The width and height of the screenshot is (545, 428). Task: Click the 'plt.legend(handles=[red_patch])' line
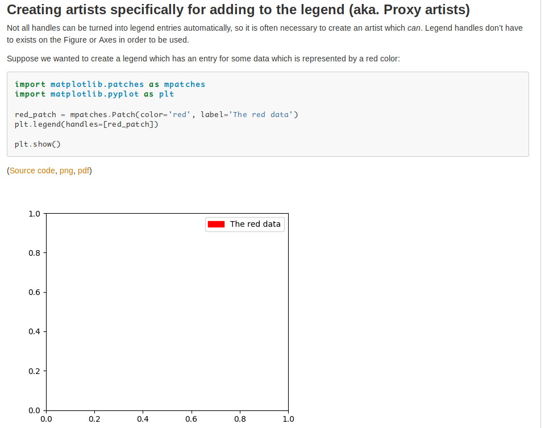coord(86,124)
